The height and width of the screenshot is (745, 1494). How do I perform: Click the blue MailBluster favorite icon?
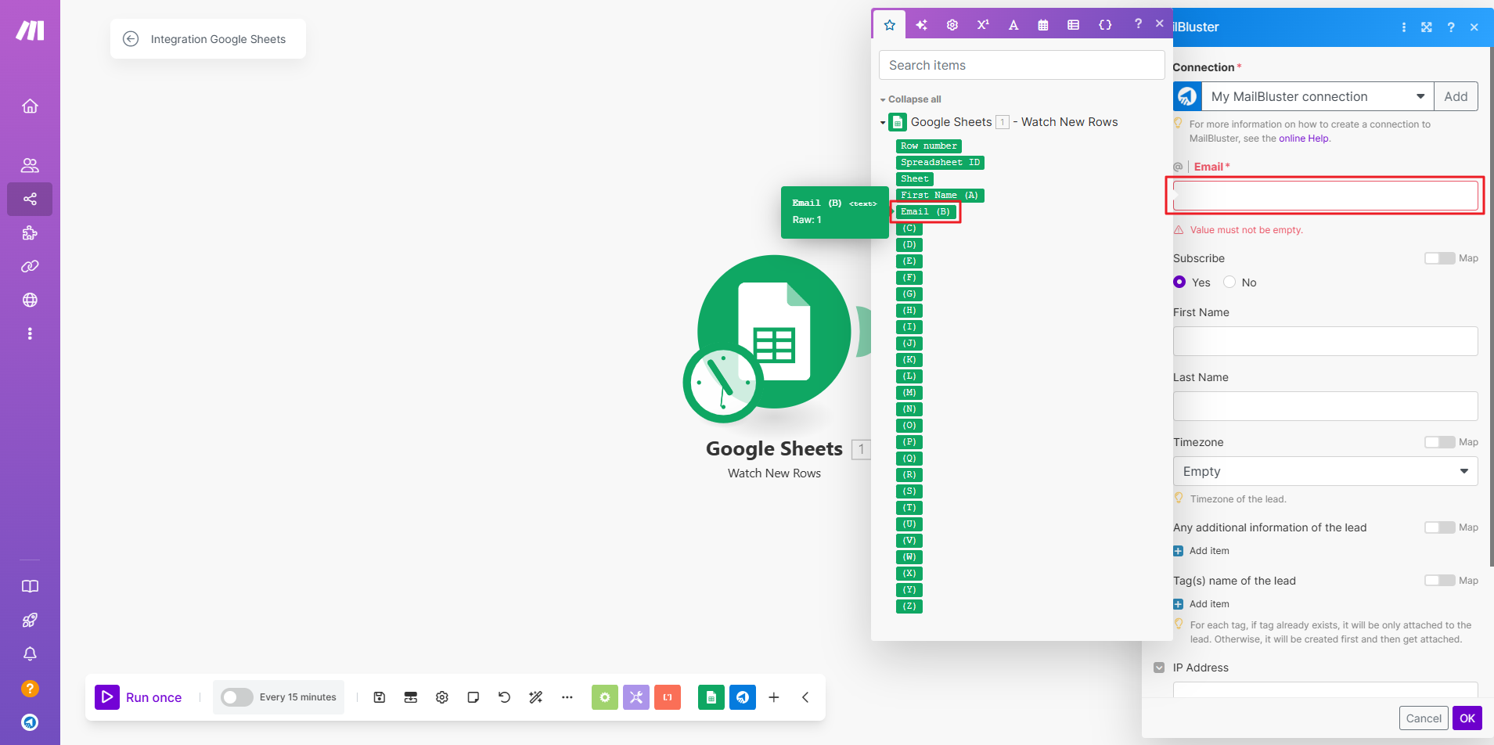click(x=742, y=697)
